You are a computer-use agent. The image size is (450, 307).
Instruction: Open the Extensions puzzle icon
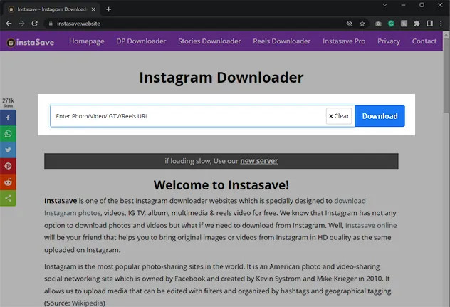(x=417, y=24)
